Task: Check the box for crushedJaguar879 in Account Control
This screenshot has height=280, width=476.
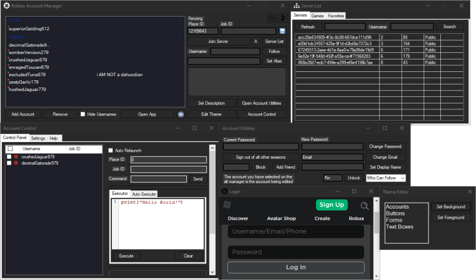Action: click(9, 156)
